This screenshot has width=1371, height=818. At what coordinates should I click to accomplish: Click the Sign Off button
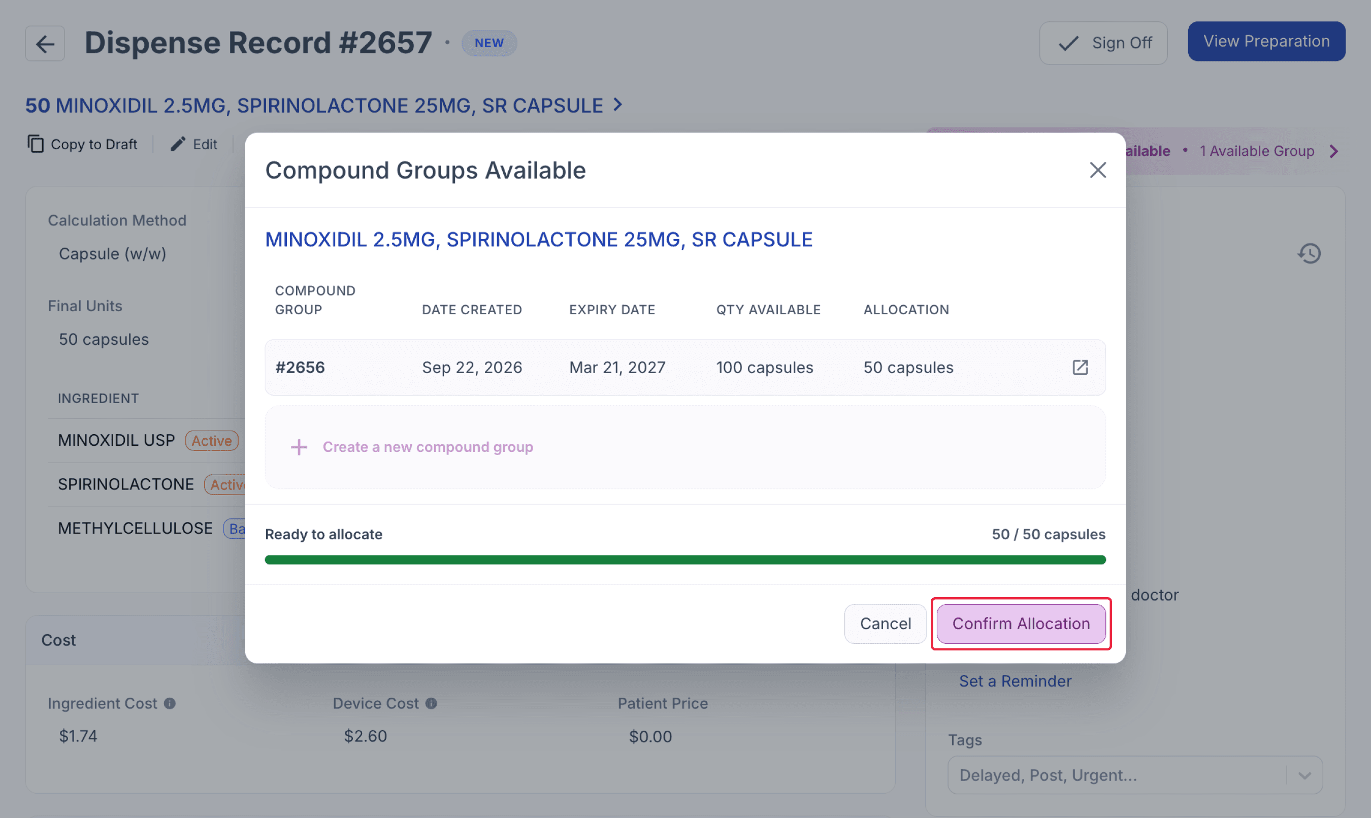1103,43
